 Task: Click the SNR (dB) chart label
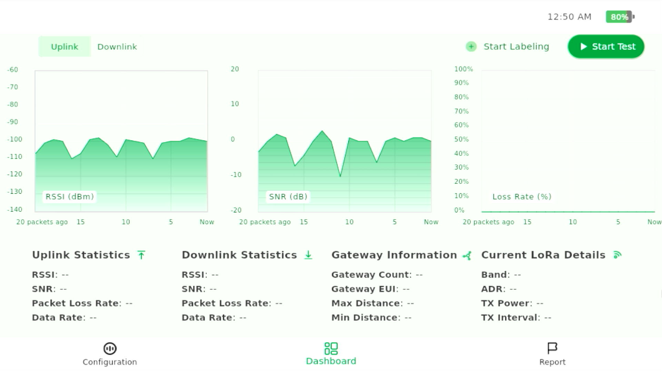[x=288, y=197]
